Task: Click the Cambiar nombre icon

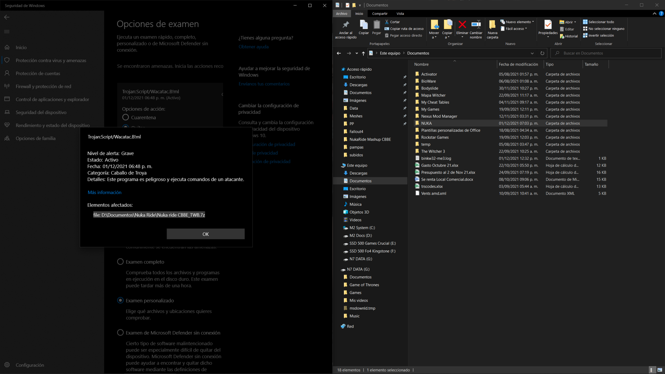Action: [x=476, y=25]
